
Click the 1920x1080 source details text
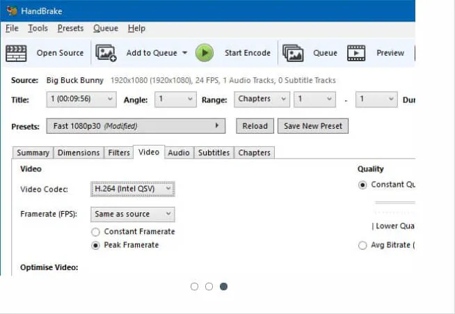point(223,80)
